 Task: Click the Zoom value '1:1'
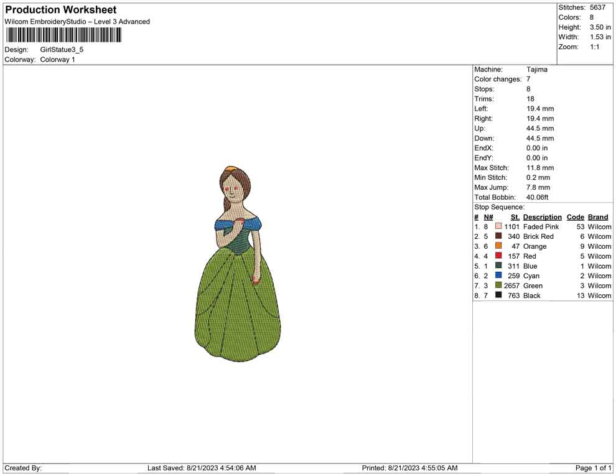point(595,47)
